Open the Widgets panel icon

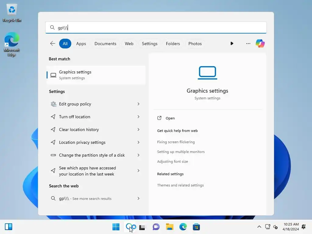click(9, 227)
